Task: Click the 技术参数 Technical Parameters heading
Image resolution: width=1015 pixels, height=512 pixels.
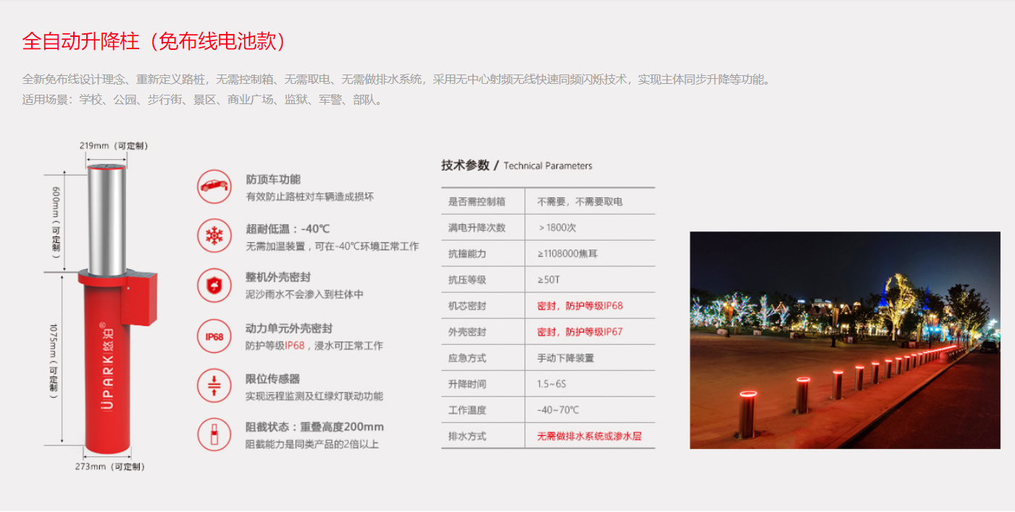Action: 517,166
